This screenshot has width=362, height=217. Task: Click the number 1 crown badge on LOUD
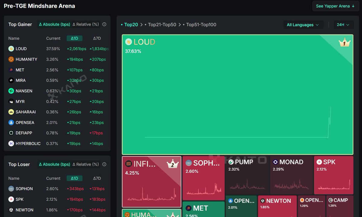(345, 43)
